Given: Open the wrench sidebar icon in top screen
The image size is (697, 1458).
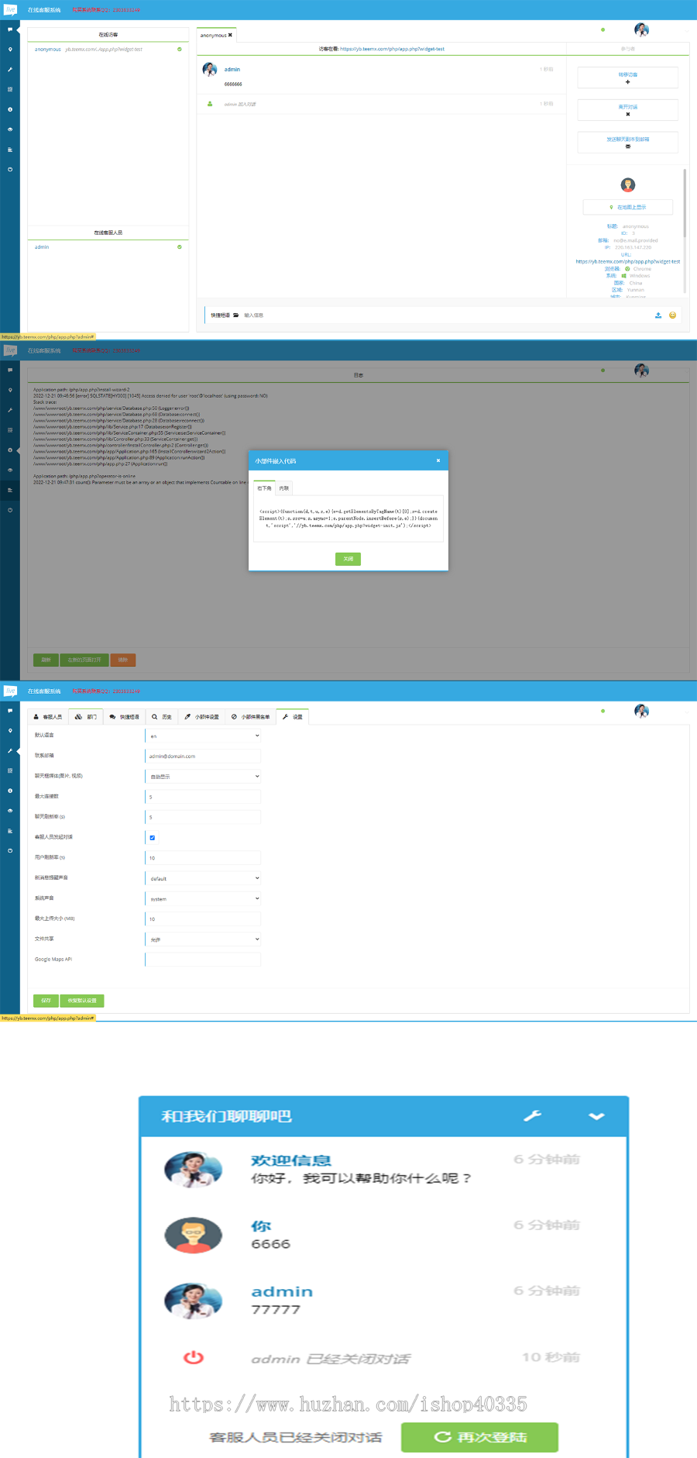Looking at the screenshot, I should 10,70.
